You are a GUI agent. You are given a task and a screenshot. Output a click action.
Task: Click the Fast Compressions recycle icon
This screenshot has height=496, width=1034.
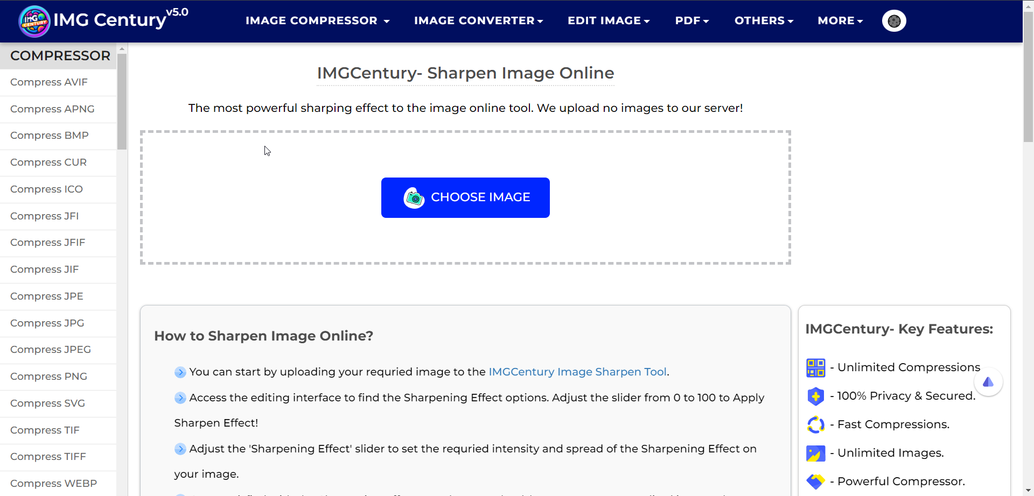click(816, 424)
